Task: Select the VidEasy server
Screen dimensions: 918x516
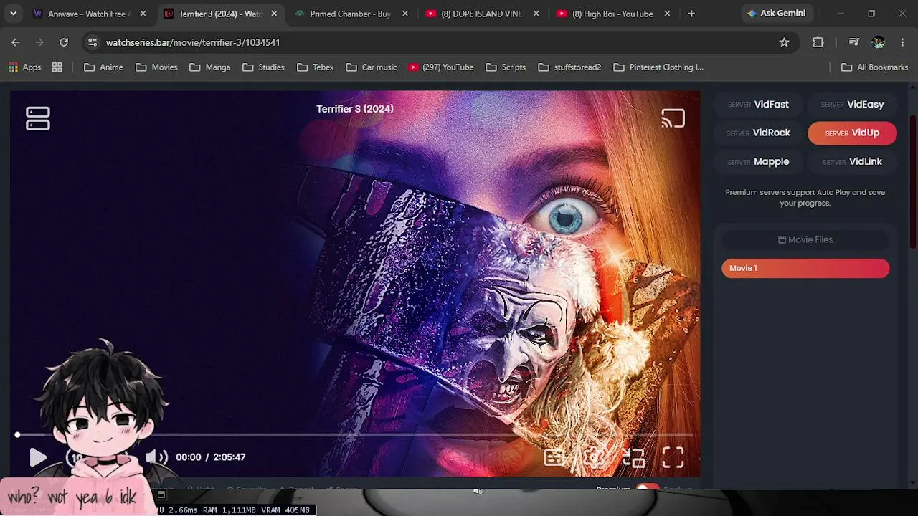Action: pyautogui.click(x=852, y=104)
